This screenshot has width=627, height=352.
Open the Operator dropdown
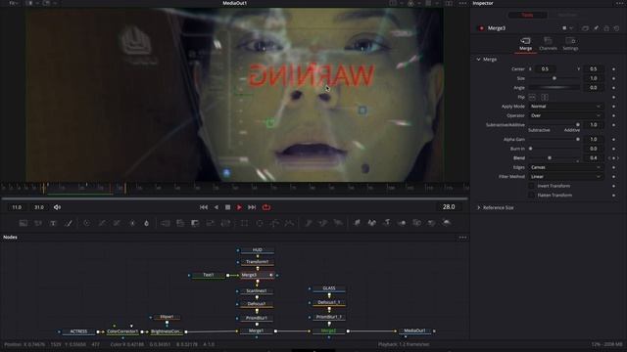click(565, 115)
